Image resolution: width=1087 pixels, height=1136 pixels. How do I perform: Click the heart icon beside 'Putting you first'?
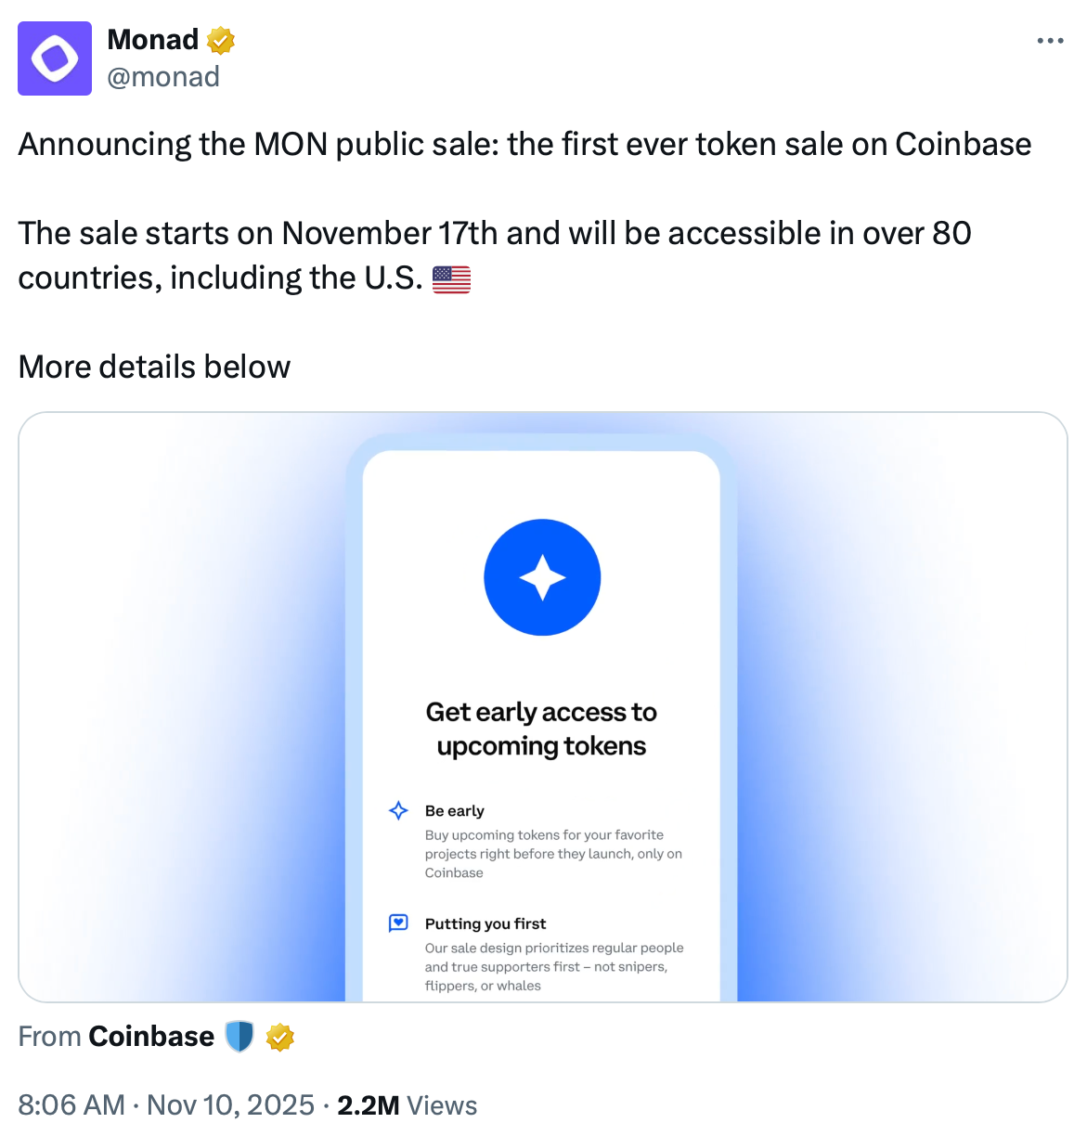tap(397, 923)
